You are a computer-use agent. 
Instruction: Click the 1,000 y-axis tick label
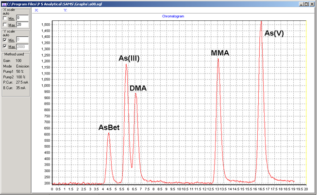pos(46,86)
